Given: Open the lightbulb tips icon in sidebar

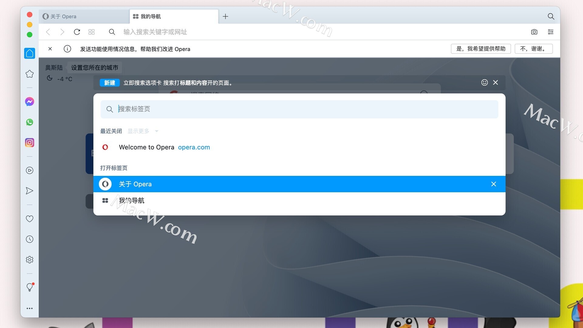Looking at the screenshot, I should coord(30,287).
